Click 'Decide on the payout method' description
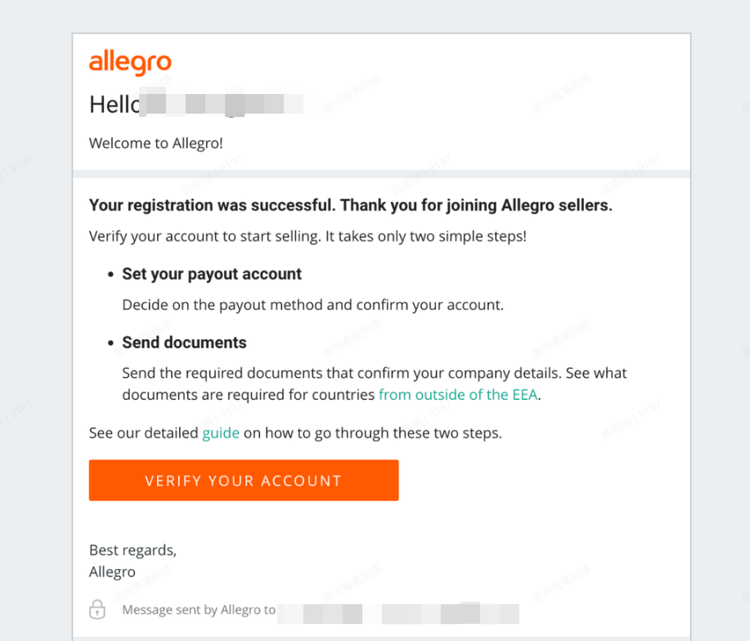 [x=312, y=305]
